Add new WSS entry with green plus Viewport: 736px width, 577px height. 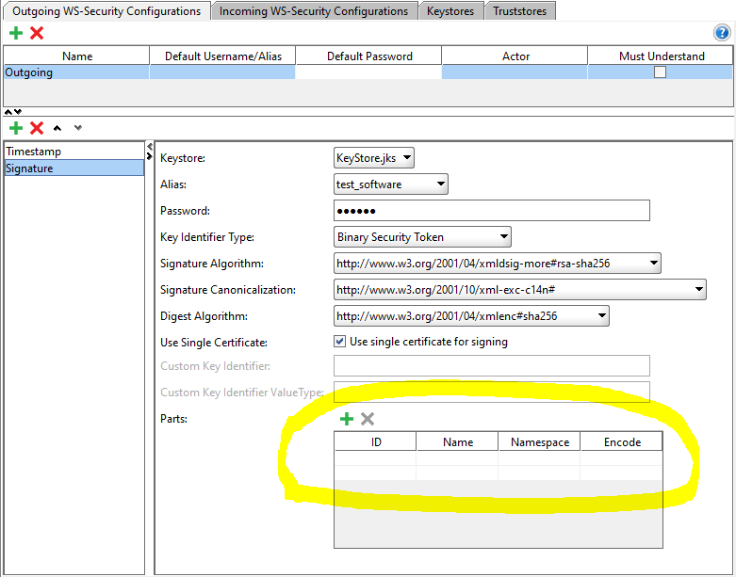pos(16,127)
